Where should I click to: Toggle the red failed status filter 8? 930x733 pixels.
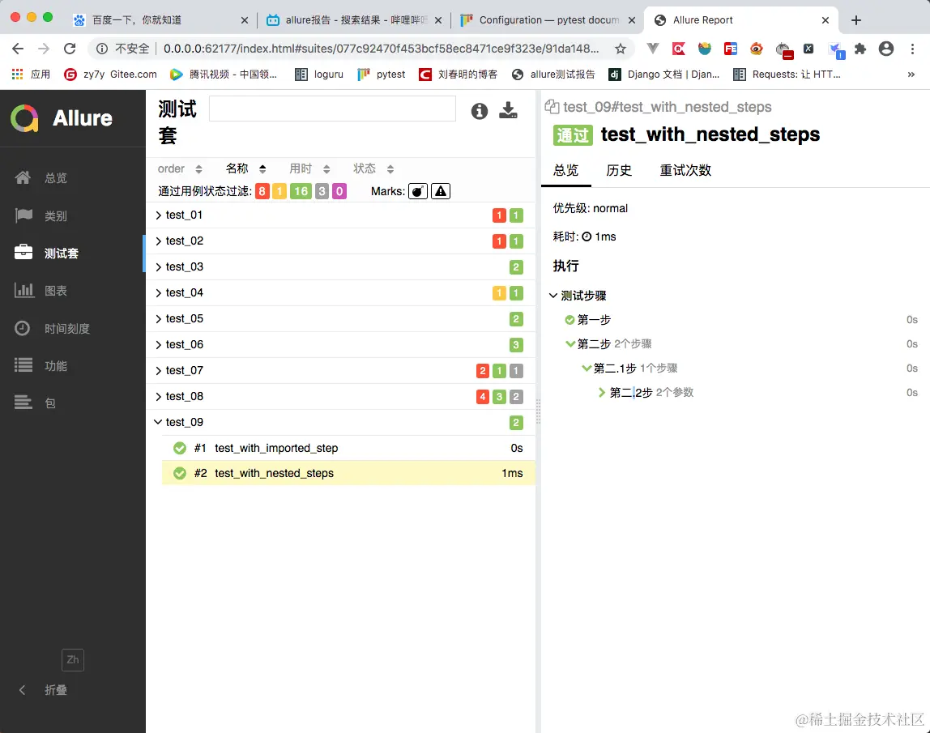pyautogui.click(x=262, y=191)
